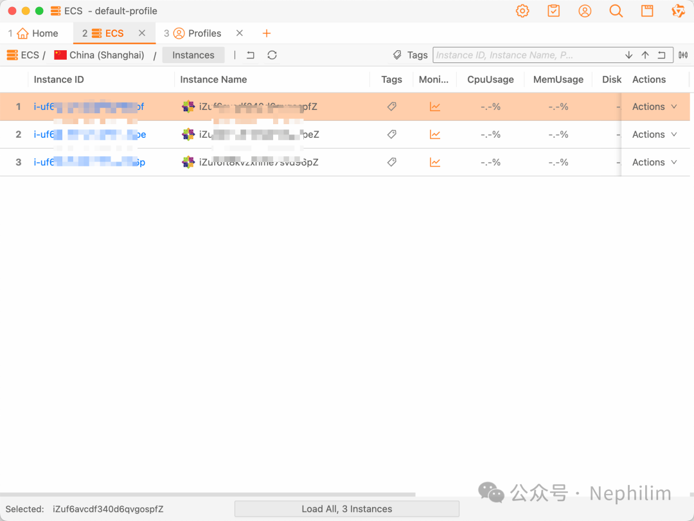Click the Instances breadcrumb button
The height and width of the screenshot is (521, 694).
click(x=193, y=55)
